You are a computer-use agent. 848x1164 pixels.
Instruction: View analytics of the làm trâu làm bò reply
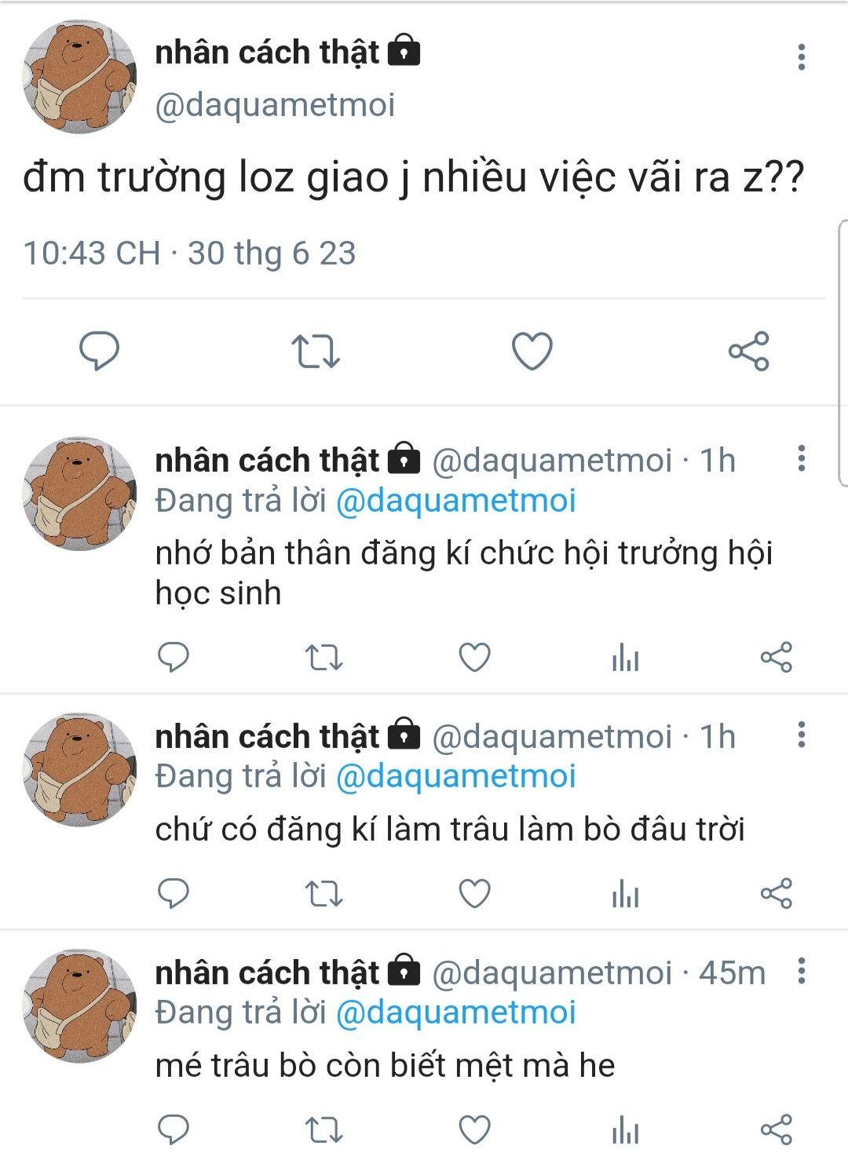pyautogui.click(x=625, y=895)
